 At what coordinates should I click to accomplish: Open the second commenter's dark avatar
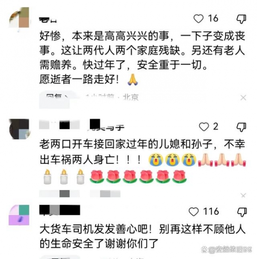pyautogui.click(x=19, y=129)
